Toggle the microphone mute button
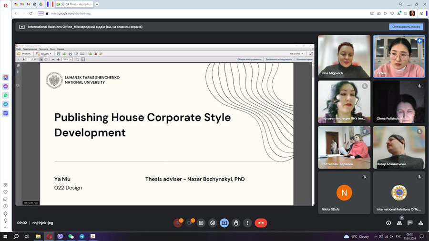 coord(178,222)
